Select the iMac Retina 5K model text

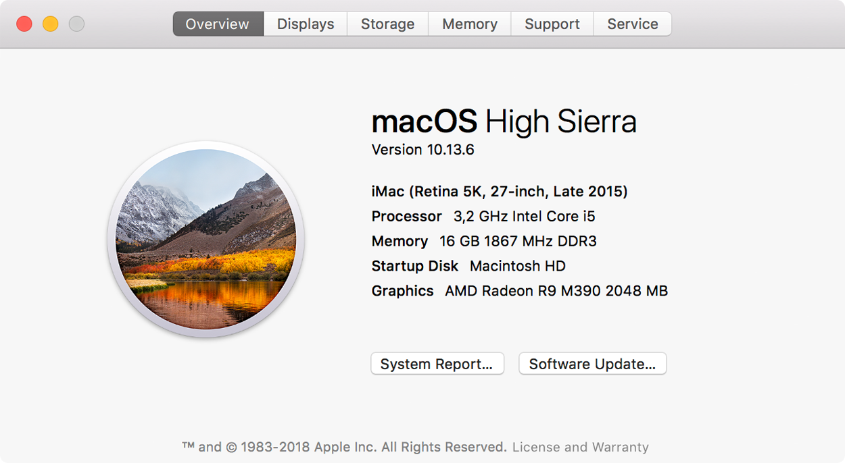tap(500, 192)
